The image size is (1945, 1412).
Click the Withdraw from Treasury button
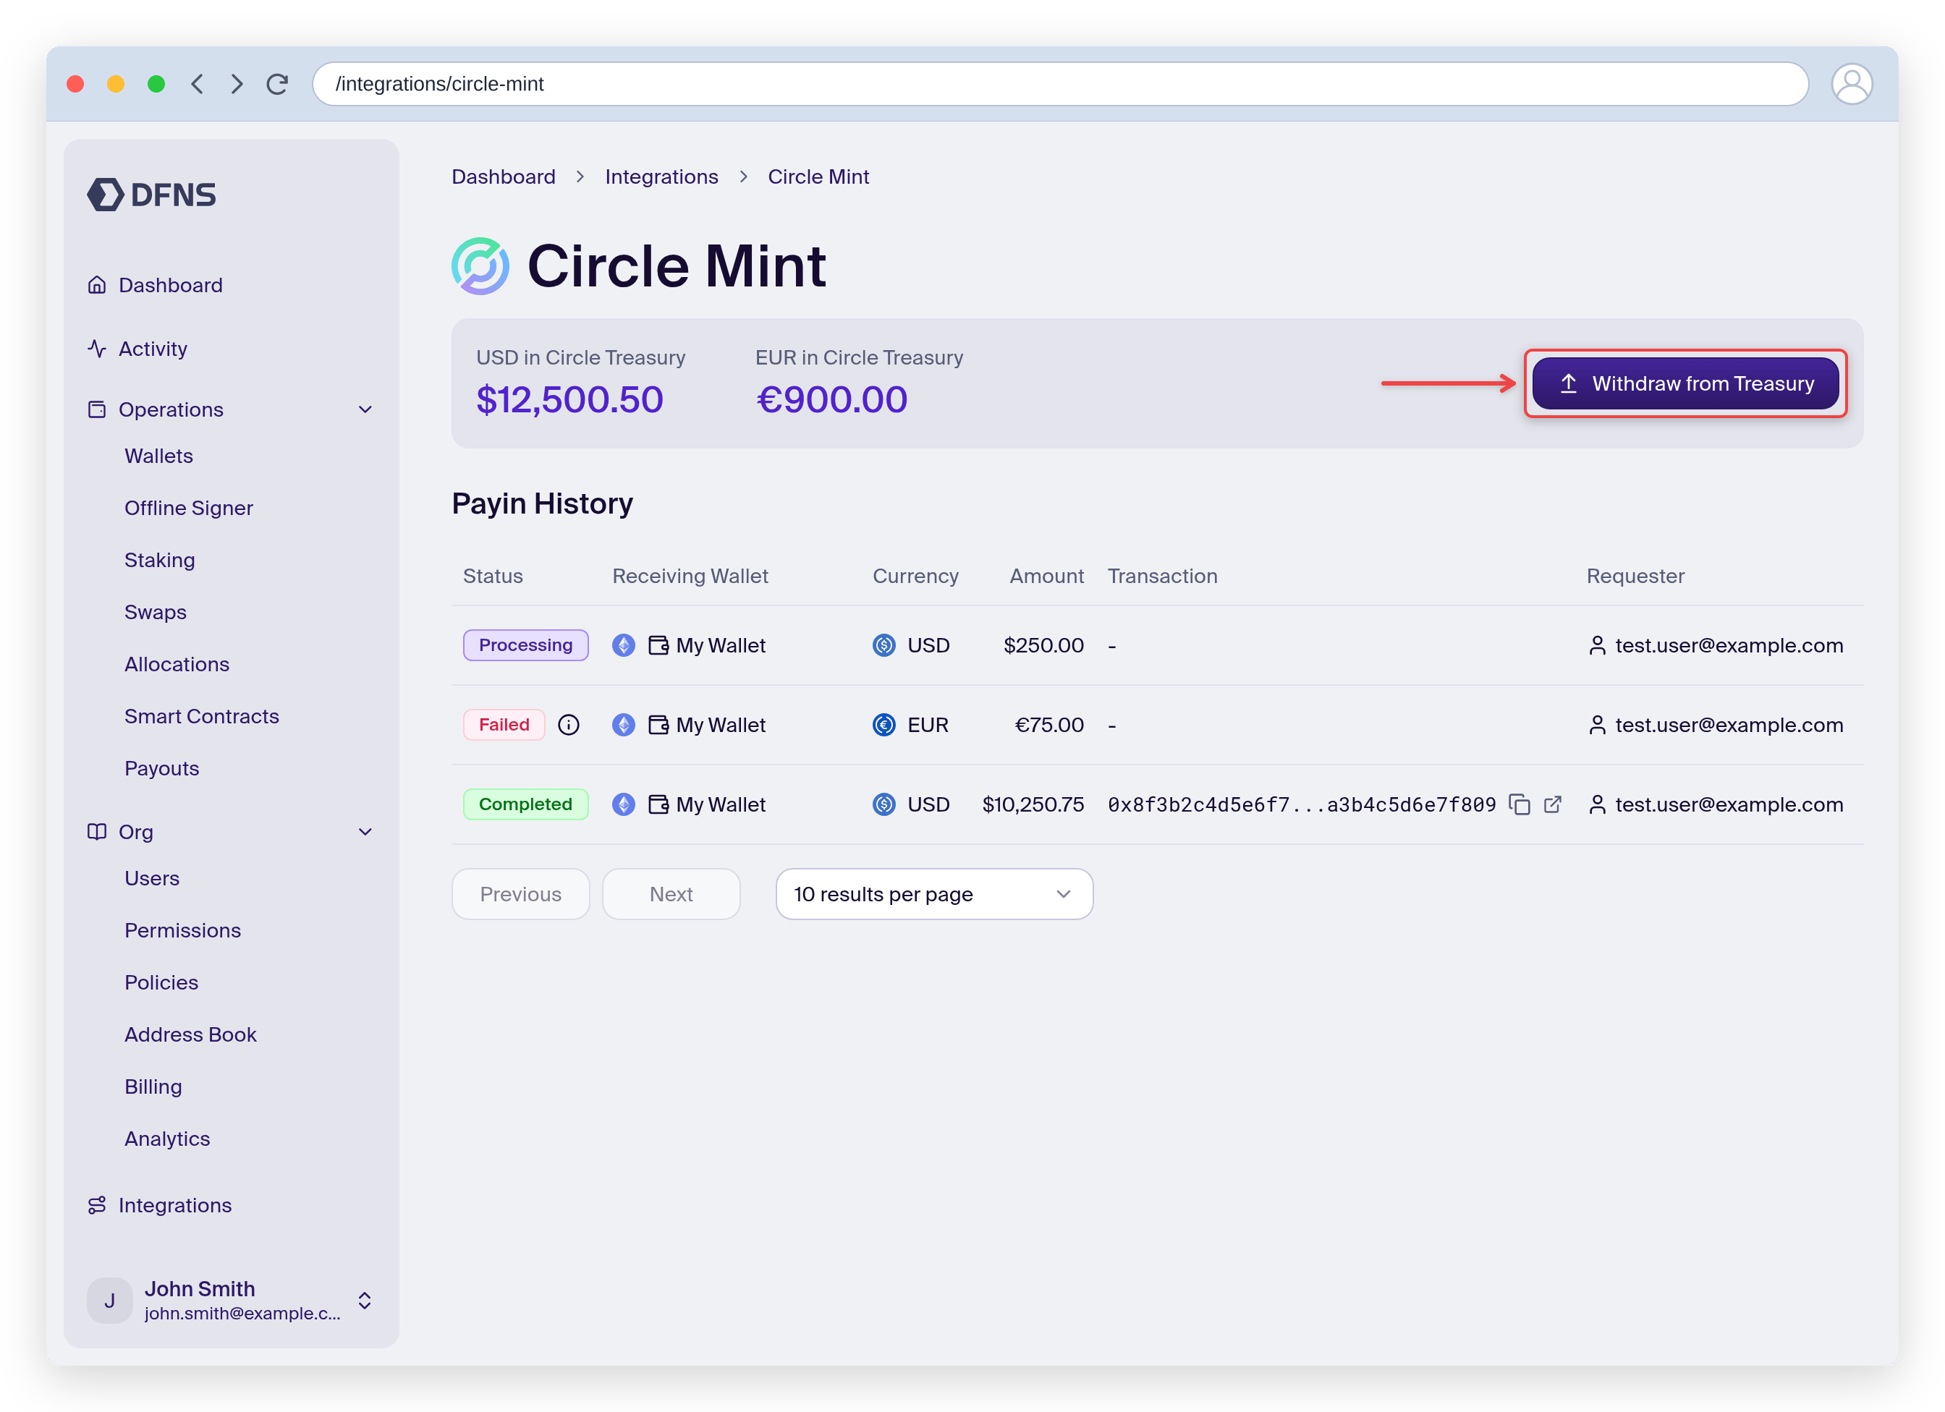pyautogui.click(x=1685, y=383)
